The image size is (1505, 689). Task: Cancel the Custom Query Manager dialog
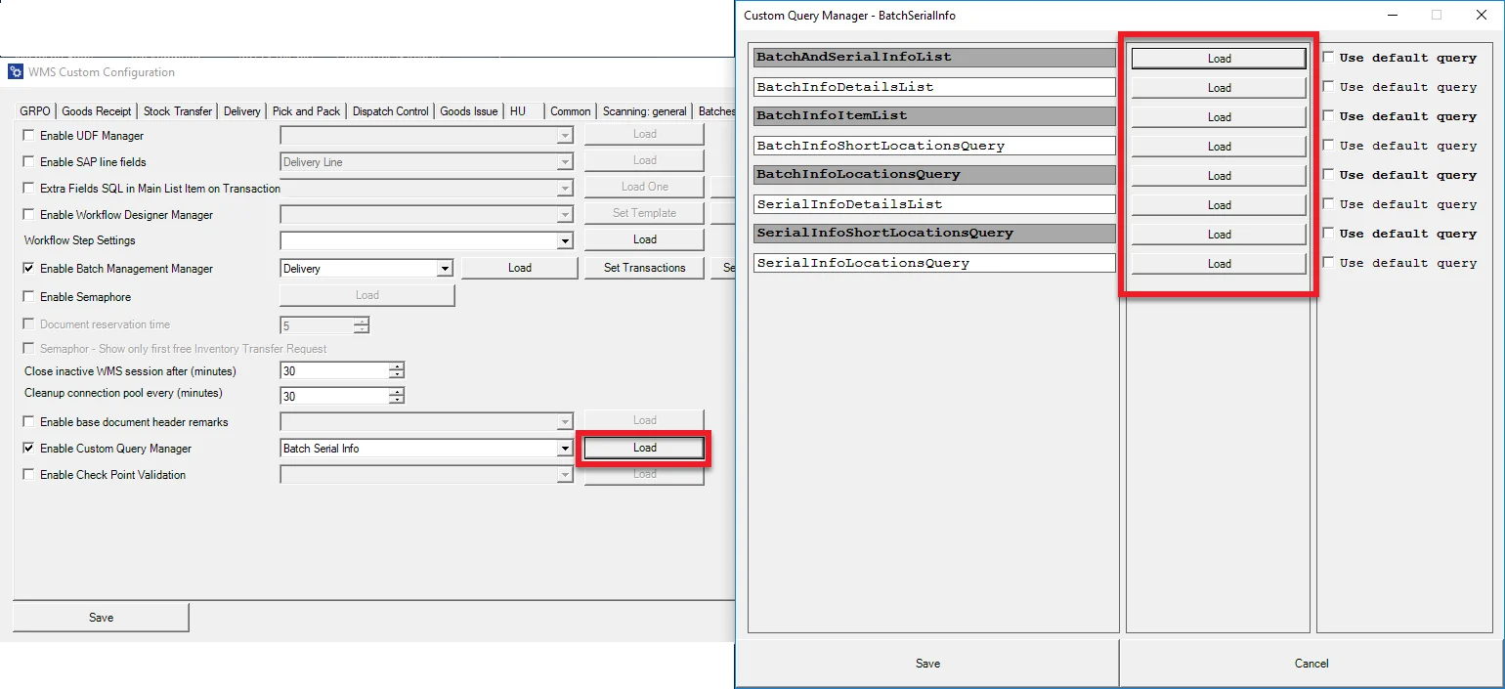pyautogui.click(x=1311, y=663)
